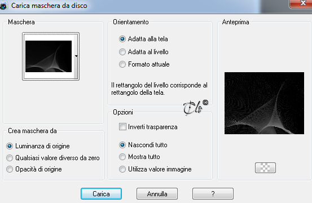This screenshot has height=203, width=312.
Task: Close the Carica maschera da disco dialog
Action: click(x=301, y=3)
